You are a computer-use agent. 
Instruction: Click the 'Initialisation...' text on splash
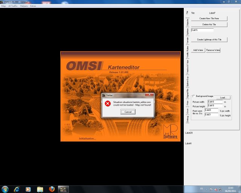[x=87, y=139]
